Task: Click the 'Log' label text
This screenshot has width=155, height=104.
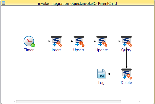Action: click(101, 83)
